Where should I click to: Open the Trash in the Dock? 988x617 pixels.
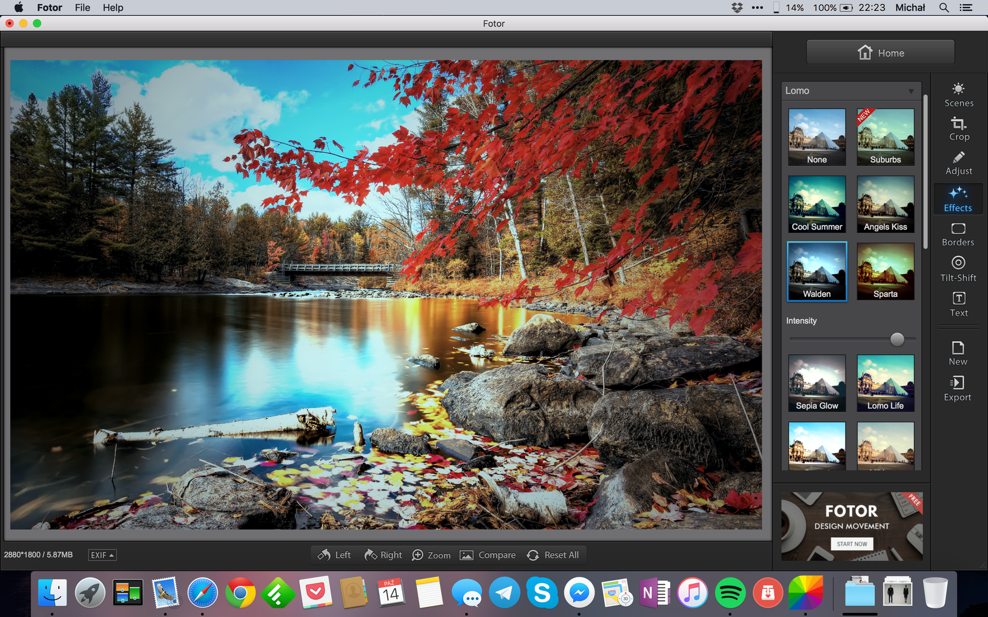point(935,593)
